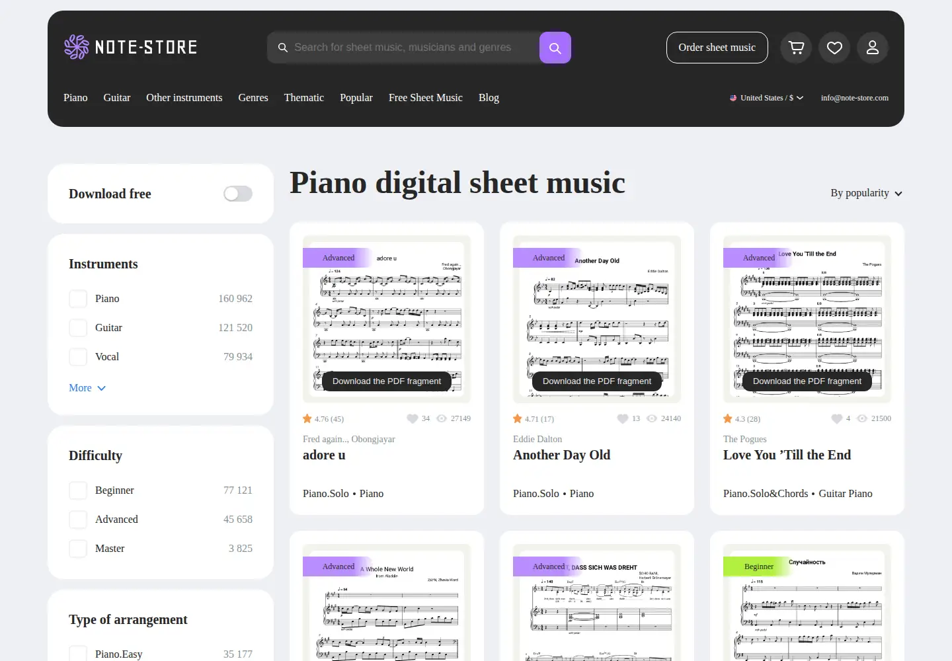Click the search sheet music input field

(x=403, y=48)
